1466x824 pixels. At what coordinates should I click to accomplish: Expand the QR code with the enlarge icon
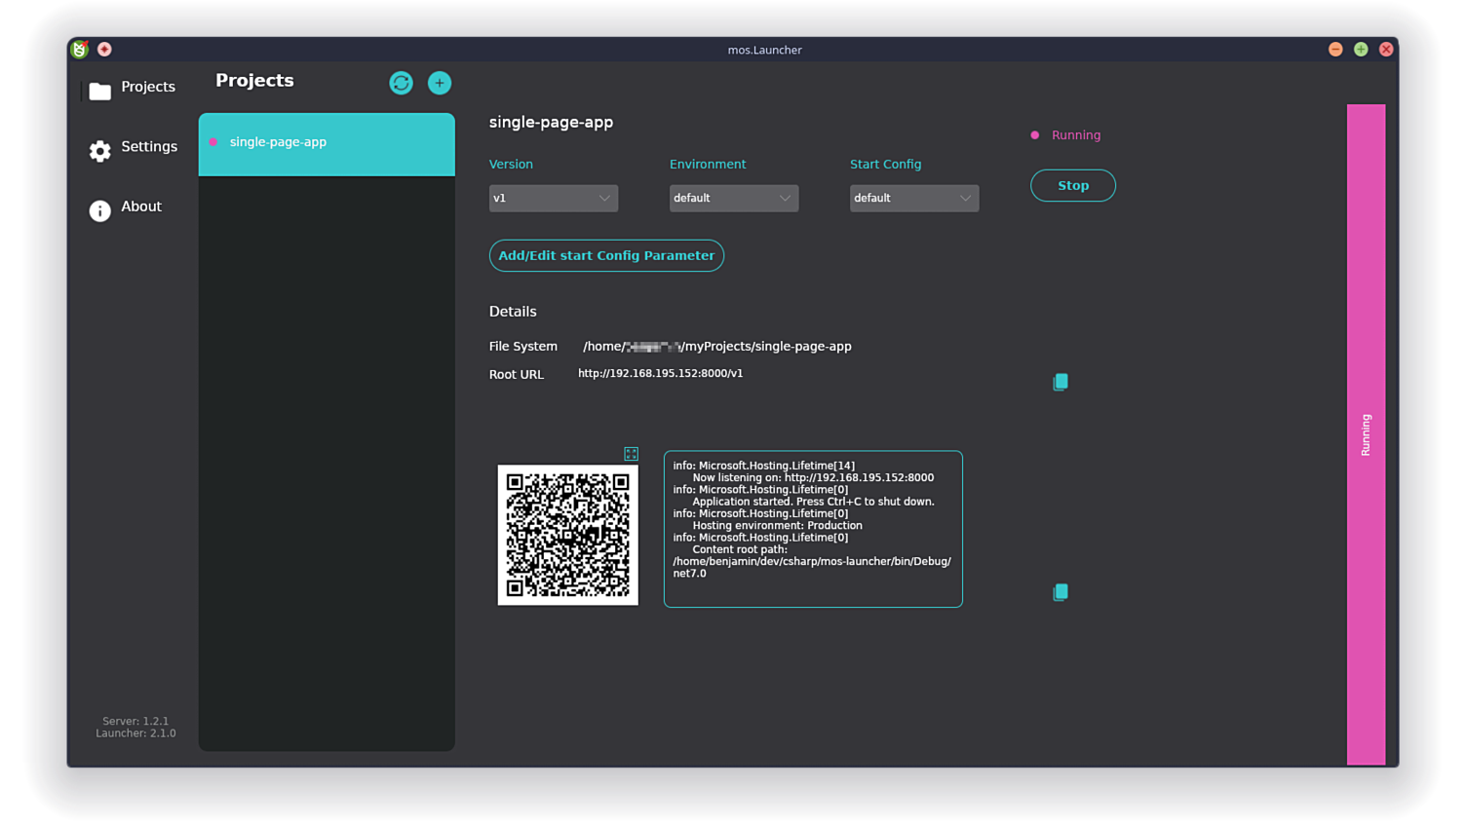click(631, 453)
